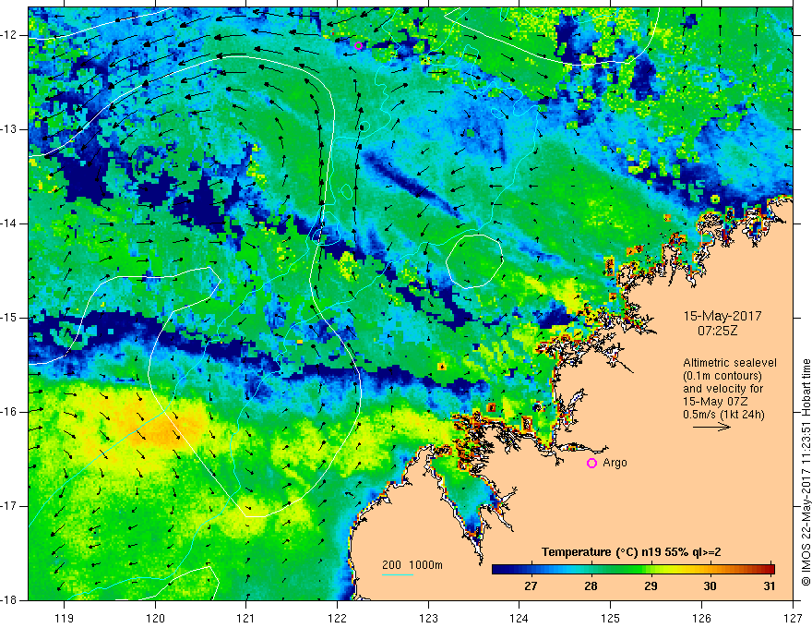
Task: Click the latitude label '-18'
Action: [9, 600]
